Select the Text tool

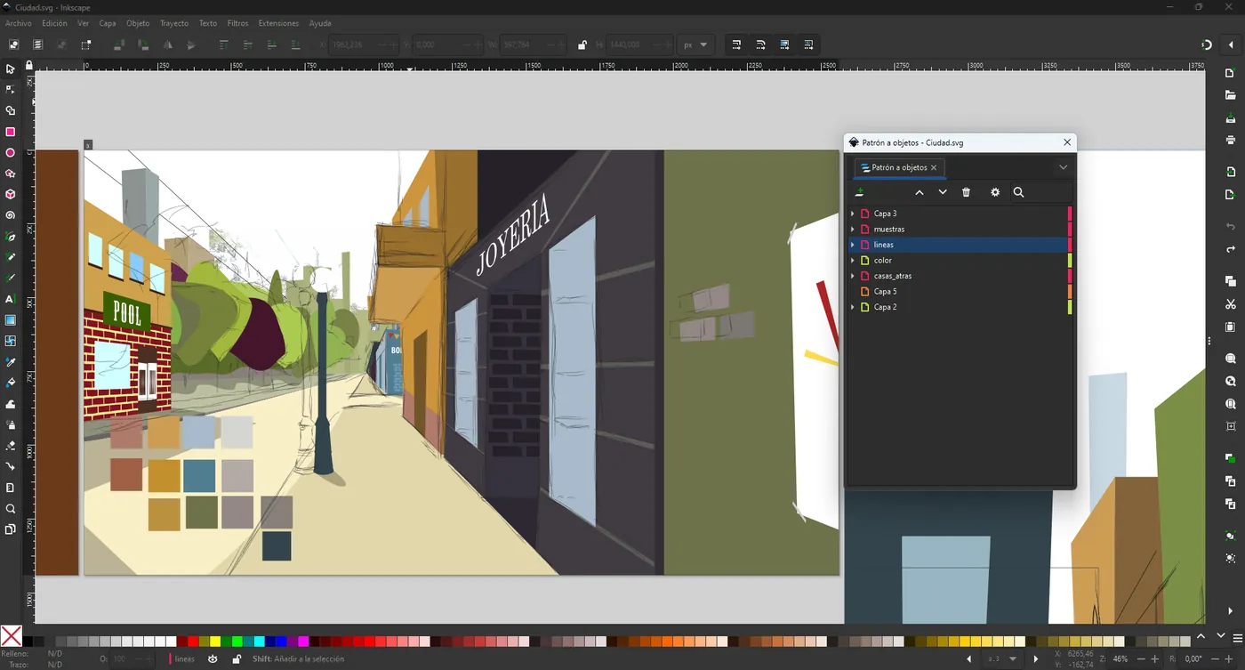(11, 299)
